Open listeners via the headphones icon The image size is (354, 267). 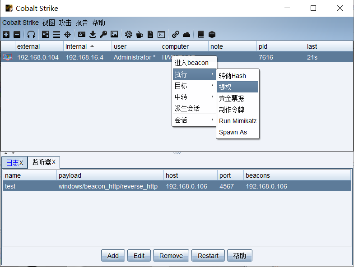tap(31, 34)
